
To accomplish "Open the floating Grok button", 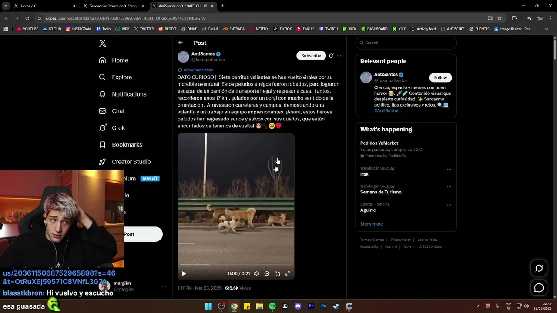I will (x=539, y=268).
